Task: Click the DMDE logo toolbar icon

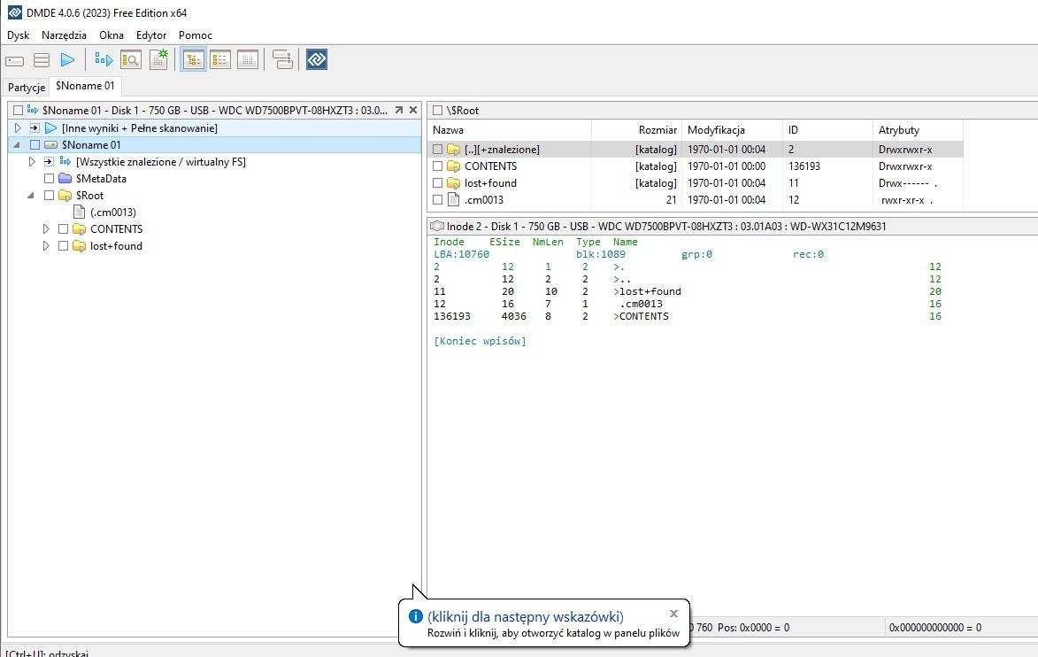Action: coord(317,60)
